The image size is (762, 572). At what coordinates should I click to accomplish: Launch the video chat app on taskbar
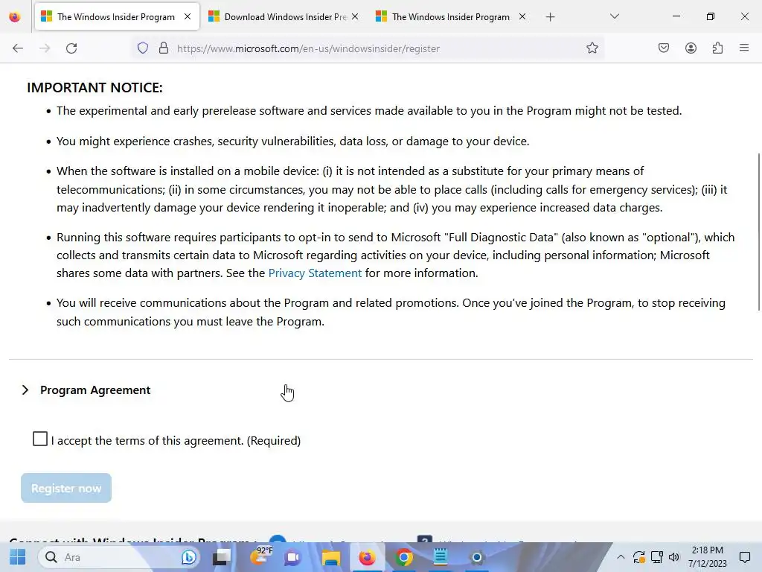(293, 557)
